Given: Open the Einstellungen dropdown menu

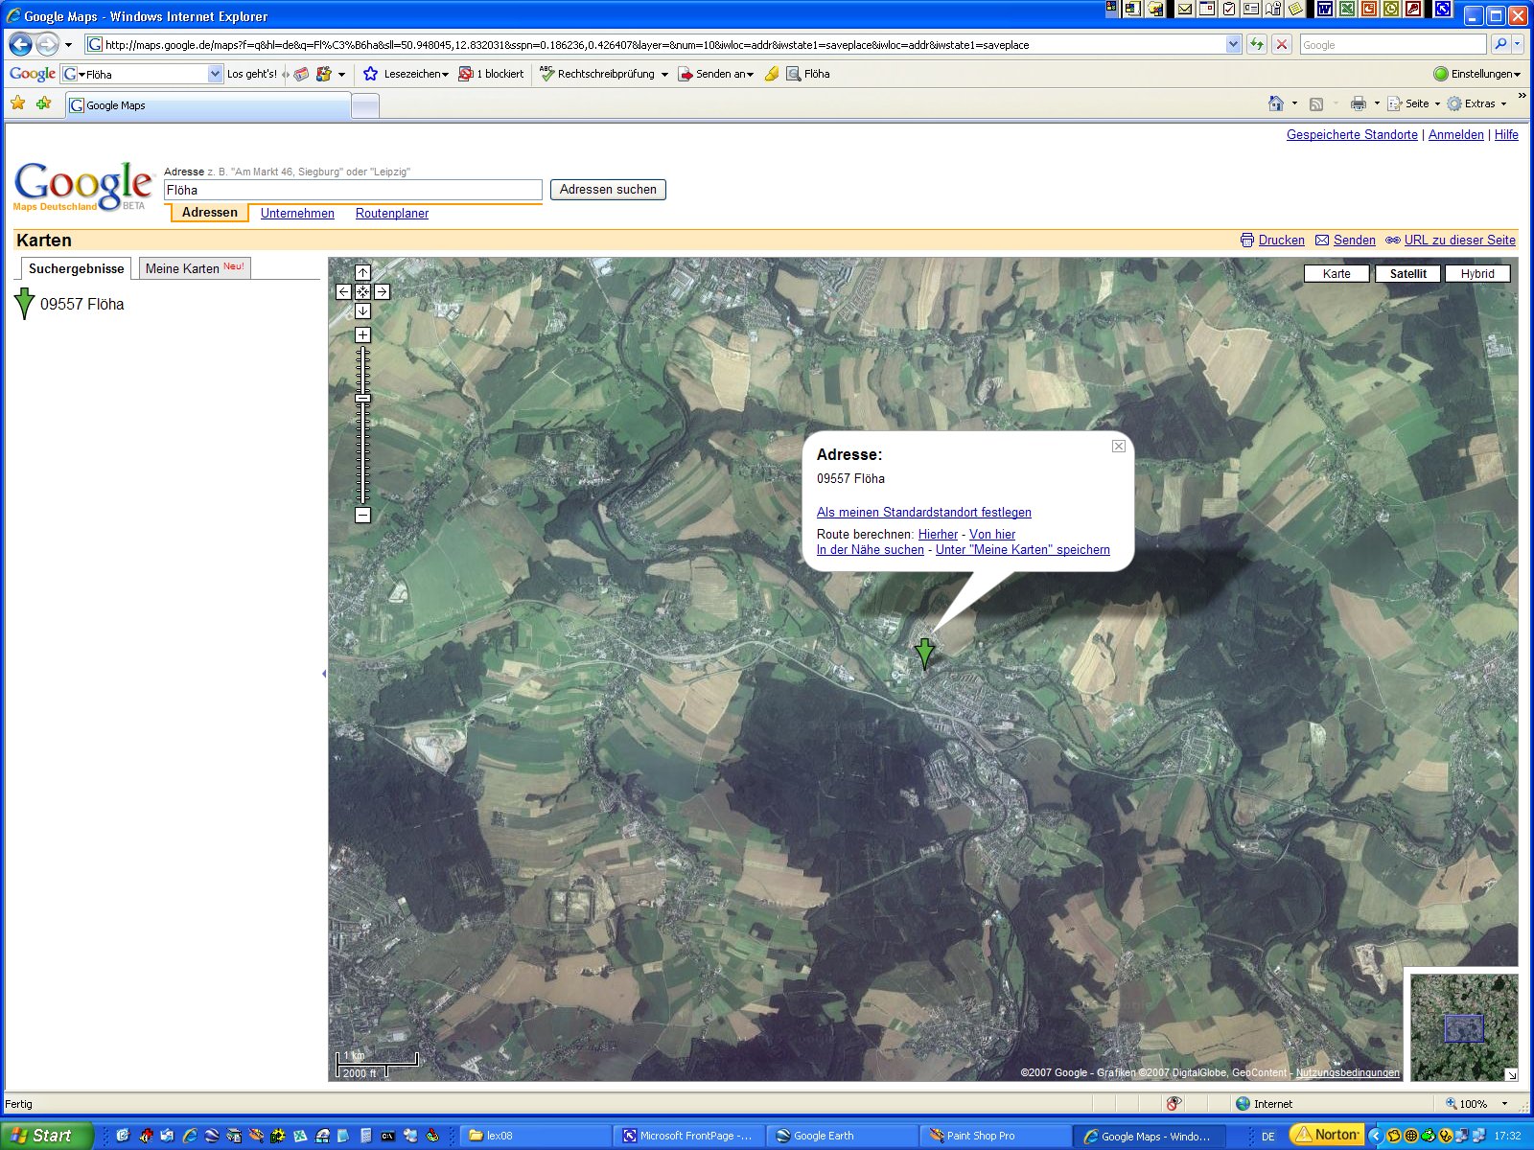Looking at the screenshot, I should pyautogui.click(x=1477, y=74).
